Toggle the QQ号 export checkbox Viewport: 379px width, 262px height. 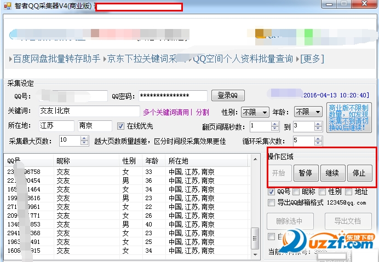coord(271,192)
